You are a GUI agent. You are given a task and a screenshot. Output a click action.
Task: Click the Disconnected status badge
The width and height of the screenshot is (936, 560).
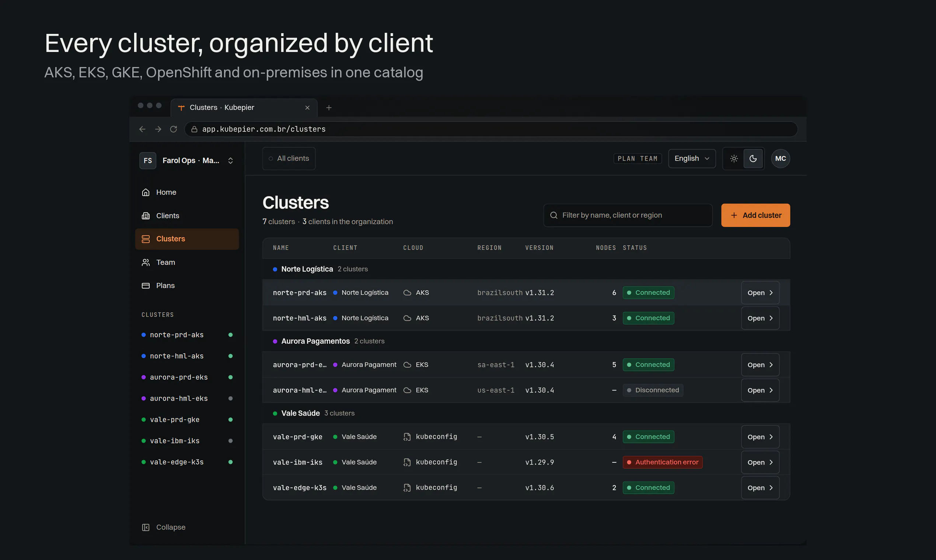[x=653, y=390]
